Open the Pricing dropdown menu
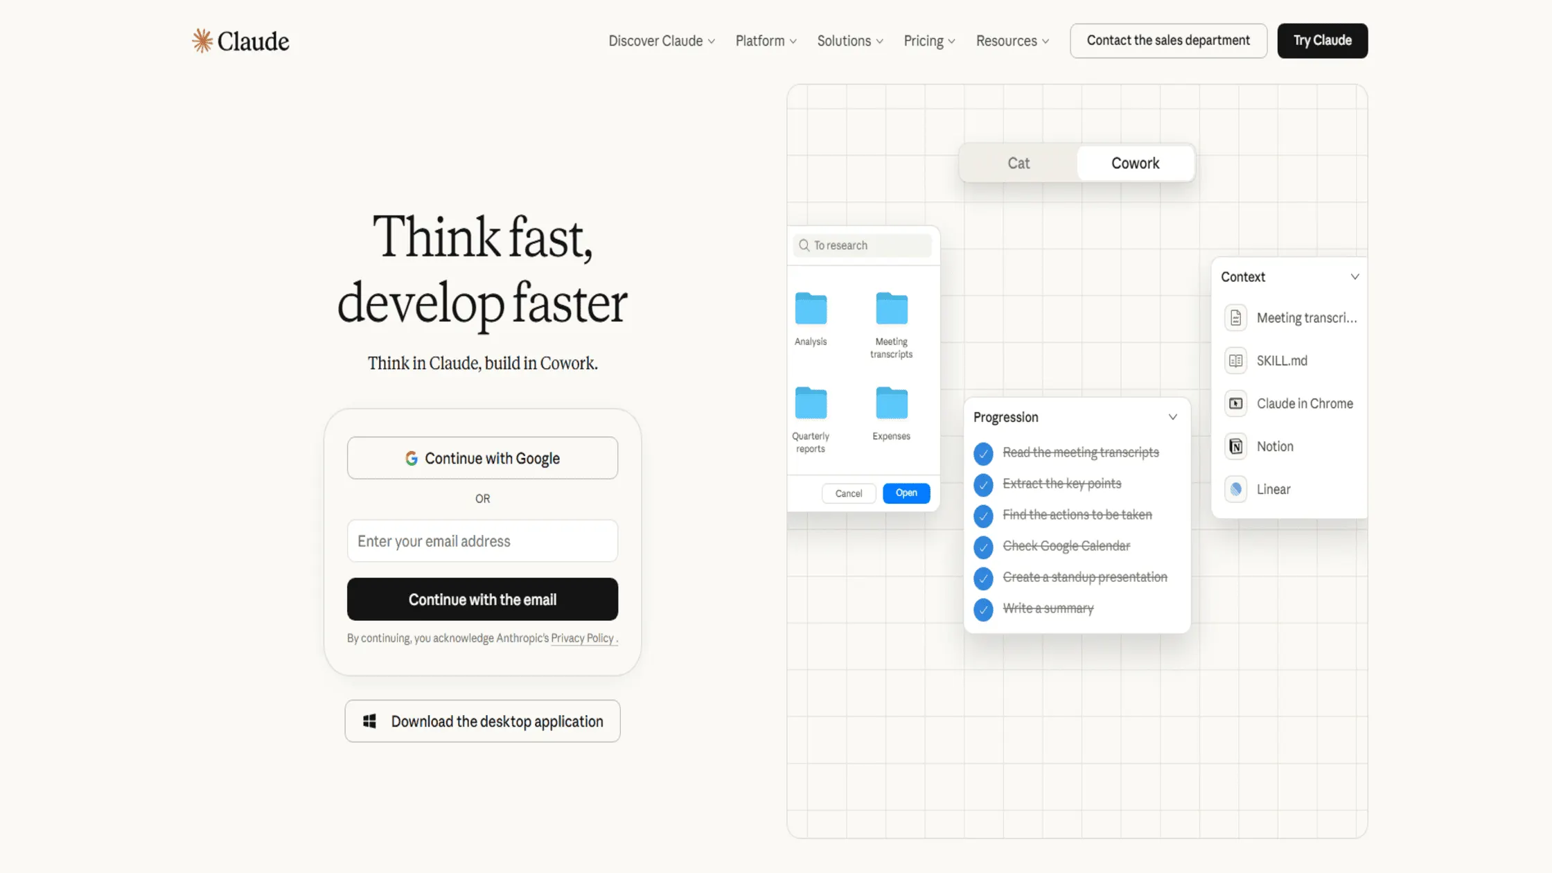Viewport: 1552px width, 873px height. [x=929, y=41]
